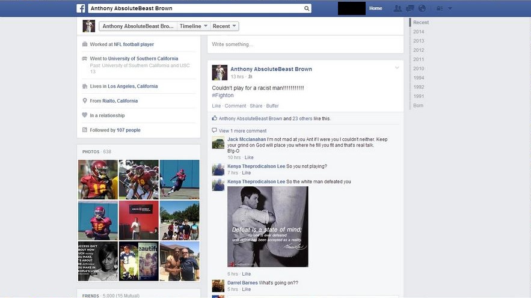Screen dimensions: 531x298
Task: Open photo with red wall background
Action: (x=138, y=220)
